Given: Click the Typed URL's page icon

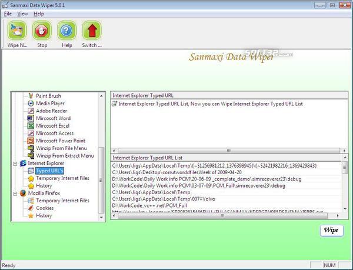Looking at the screenshot, I should point(31,171).
